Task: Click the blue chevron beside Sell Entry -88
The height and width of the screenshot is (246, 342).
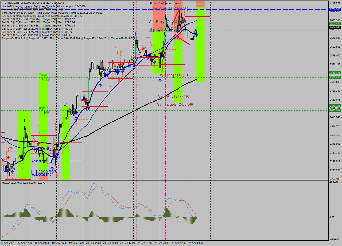Action: click(166, 10)
